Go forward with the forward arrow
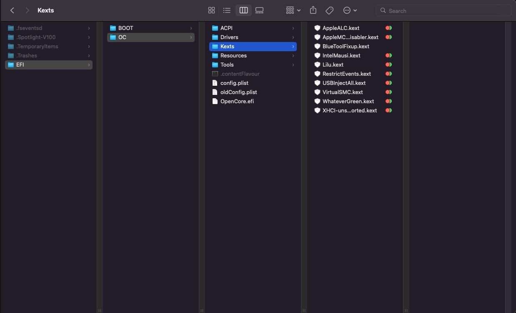516x313 pixels. coord(27,10)
